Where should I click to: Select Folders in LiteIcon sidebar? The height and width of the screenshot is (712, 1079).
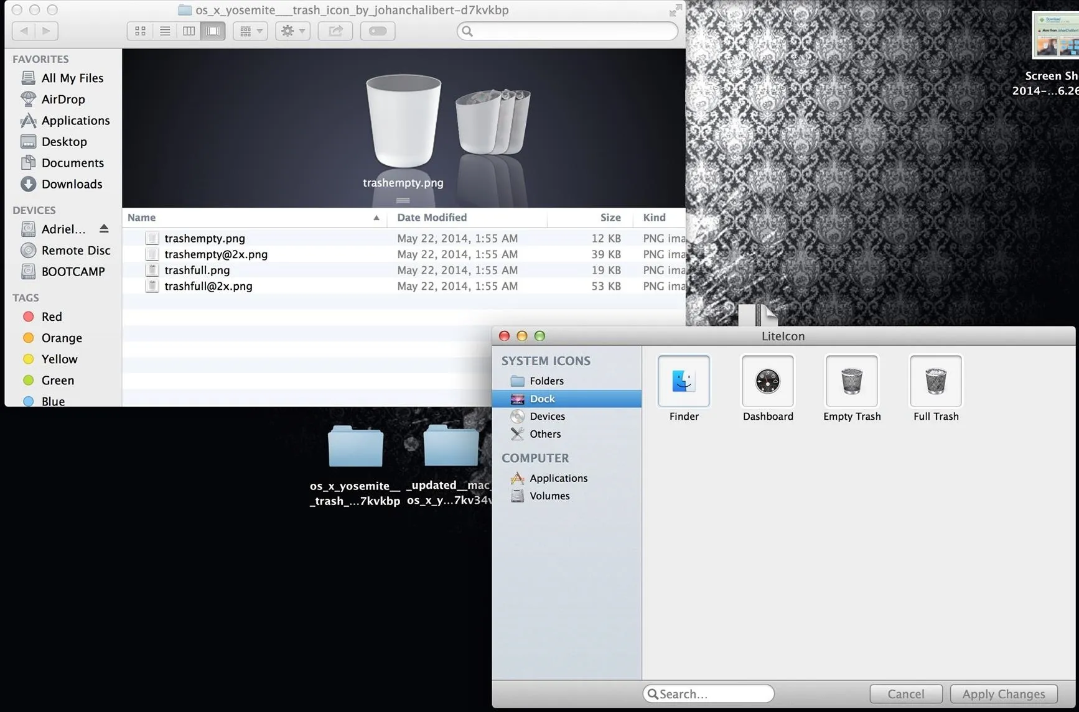[x=567, y=381]
